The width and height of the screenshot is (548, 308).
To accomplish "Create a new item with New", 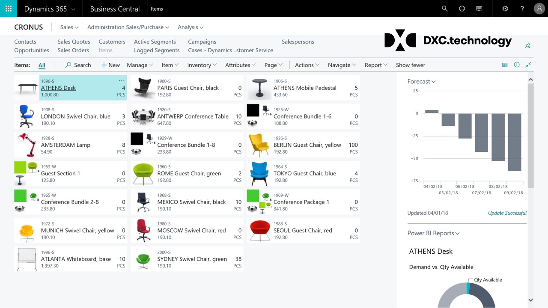I will [110, 65].
